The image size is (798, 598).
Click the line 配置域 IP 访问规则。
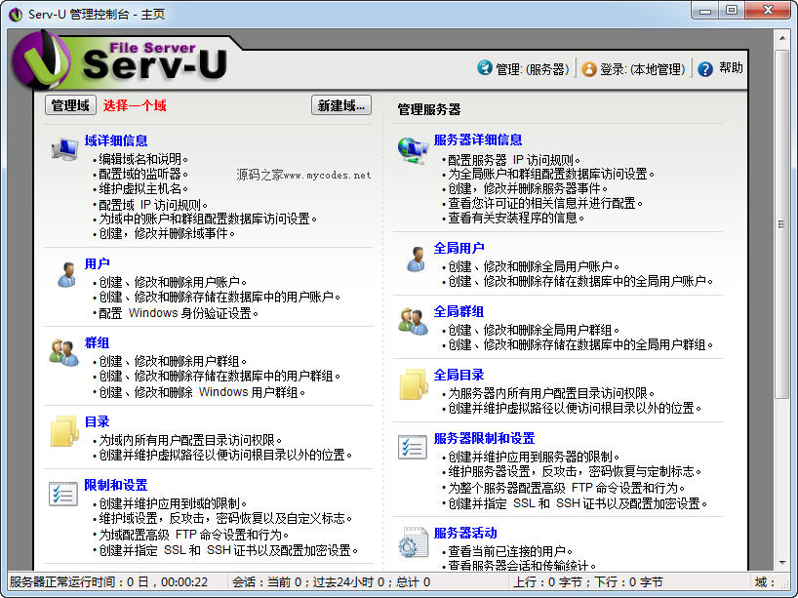tap(153, 205)
